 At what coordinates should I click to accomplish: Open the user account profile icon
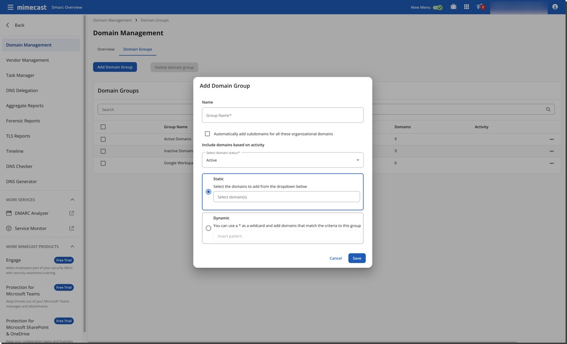point(555,7)
